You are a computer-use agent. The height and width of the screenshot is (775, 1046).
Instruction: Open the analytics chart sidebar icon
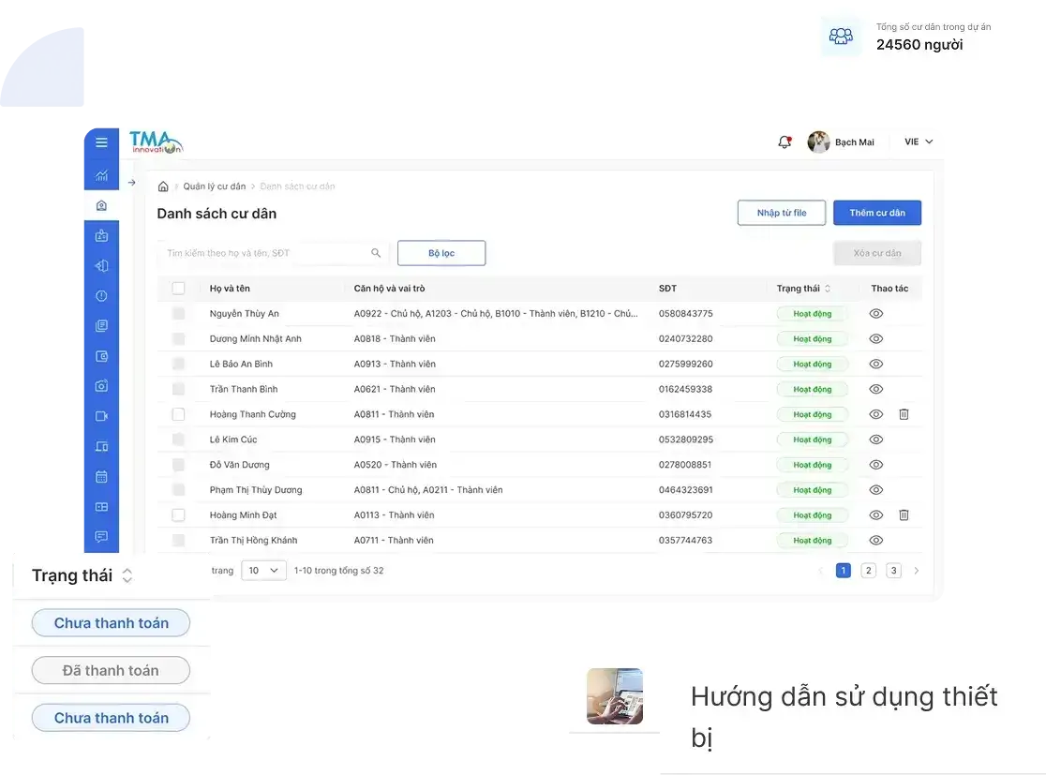tap(101, 175)
